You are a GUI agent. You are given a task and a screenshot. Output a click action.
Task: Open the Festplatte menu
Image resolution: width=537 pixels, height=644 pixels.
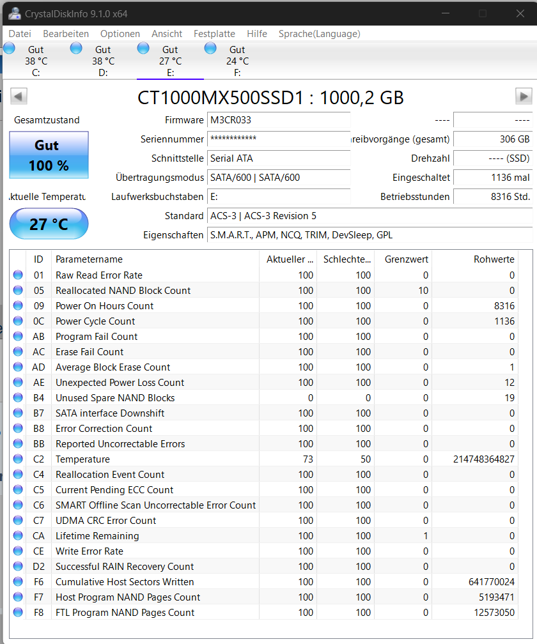click(x=214, y=34)
